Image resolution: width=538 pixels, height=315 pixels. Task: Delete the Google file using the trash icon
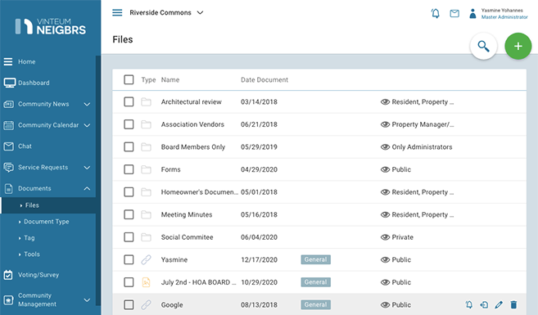coord(513,304)
